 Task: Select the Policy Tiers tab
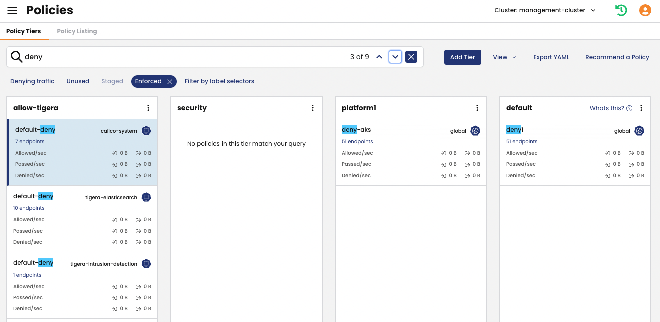click(x=24, y=31)
